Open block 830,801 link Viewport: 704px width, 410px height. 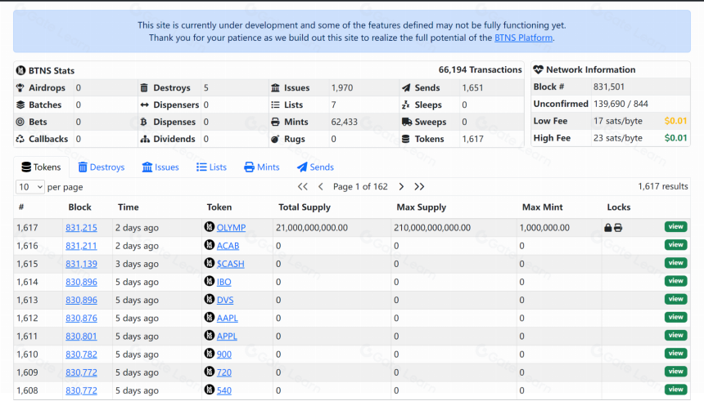point(81,336)
